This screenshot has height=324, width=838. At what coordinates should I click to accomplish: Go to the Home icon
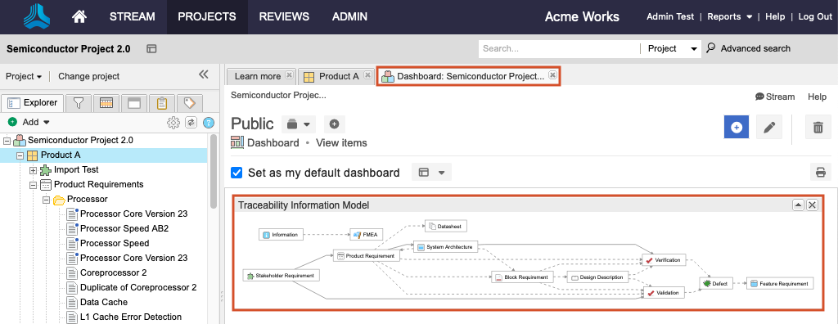pos(79,16)
